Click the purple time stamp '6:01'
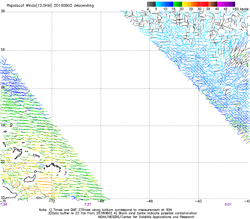 pyautogui.click(x=228, y=205)
